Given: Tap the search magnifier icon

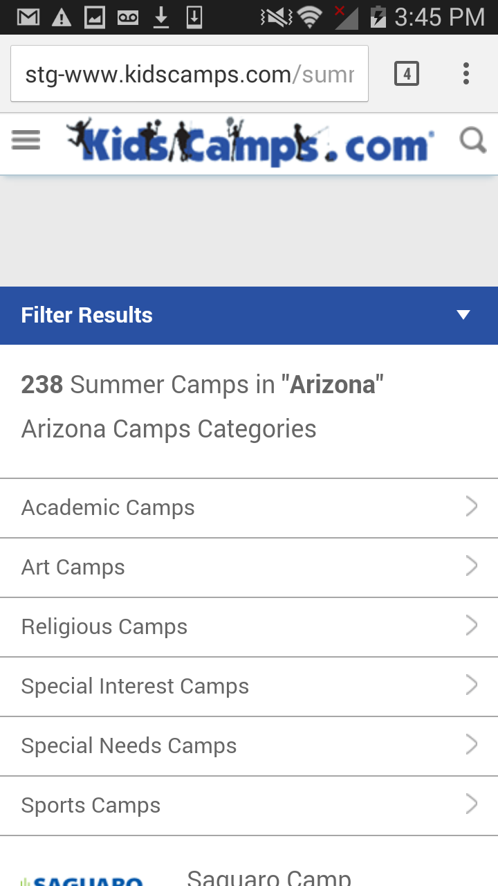Looking at the screenshot, I should click(473, 141).
